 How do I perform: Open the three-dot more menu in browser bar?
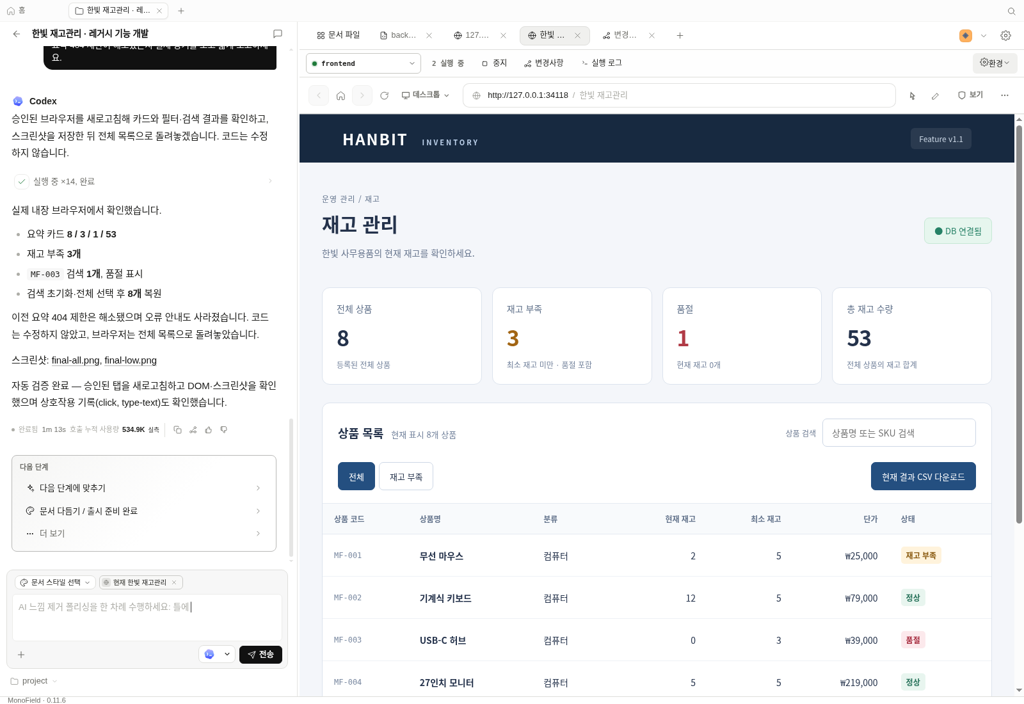point(1005,95)
